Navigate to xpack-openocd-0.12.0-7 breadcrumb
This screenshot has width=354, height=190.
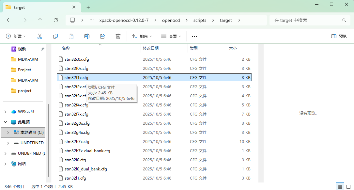[124, 20]
